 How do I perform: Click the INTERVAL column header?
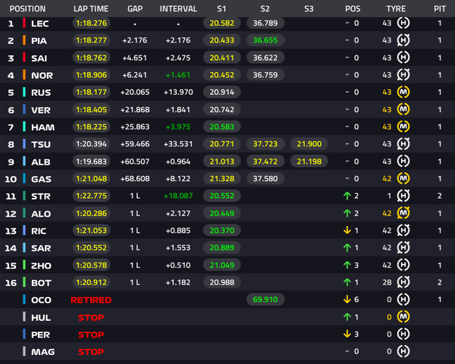[x=178, y=8]
